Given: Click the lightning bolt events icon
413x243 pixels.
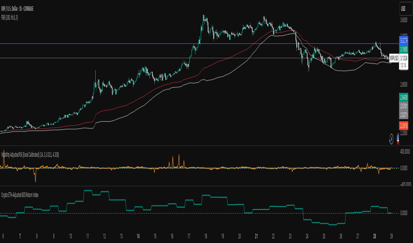Looking at the screenshot, I should [391, 139].
